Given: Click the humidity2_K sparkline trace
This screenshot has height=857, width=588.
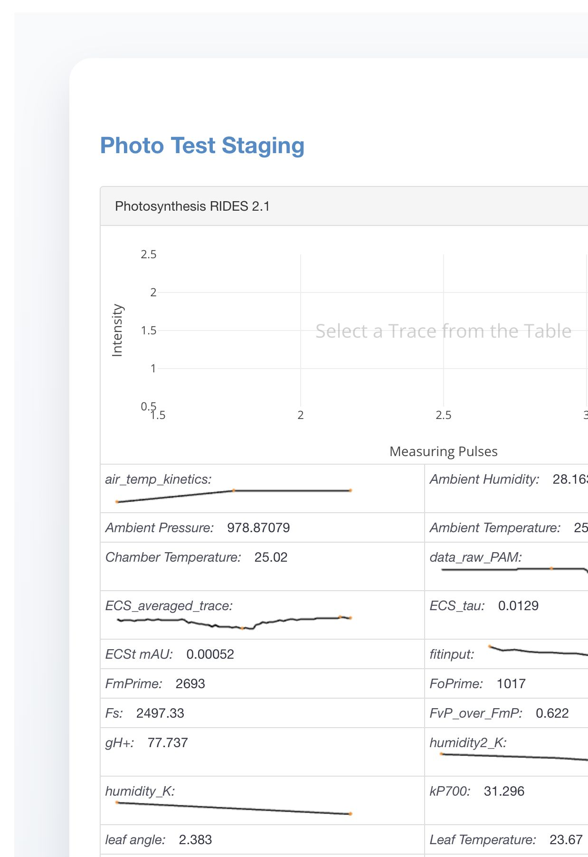Looking at the screenshot, I should 514,757.
